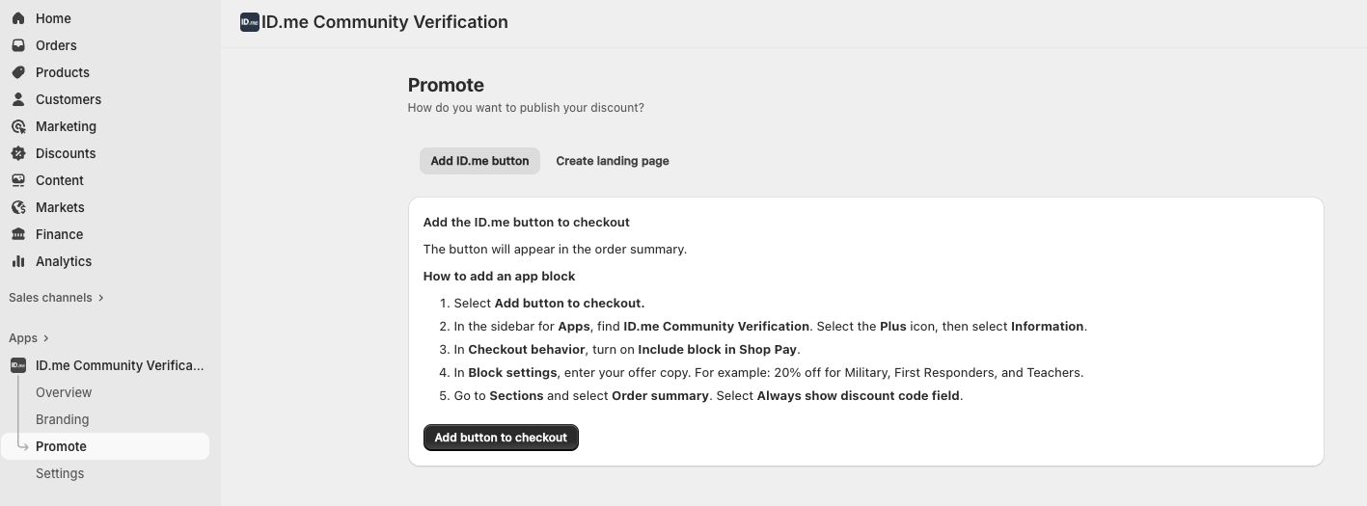Open the Orders inbox icon
The image size is (1367, 506).
pos(18,45)
